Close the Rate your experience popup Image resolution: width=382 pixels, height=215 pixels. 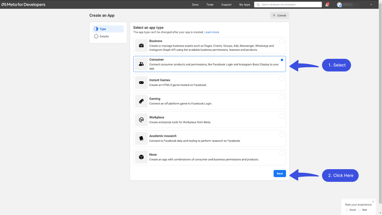[373, 202]
